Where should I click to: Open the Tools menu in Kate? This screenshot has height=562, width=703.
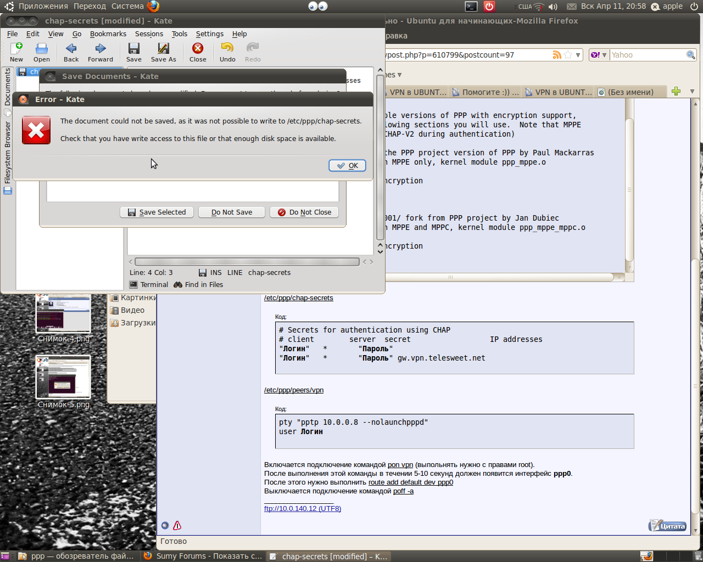tap(179, 33)
